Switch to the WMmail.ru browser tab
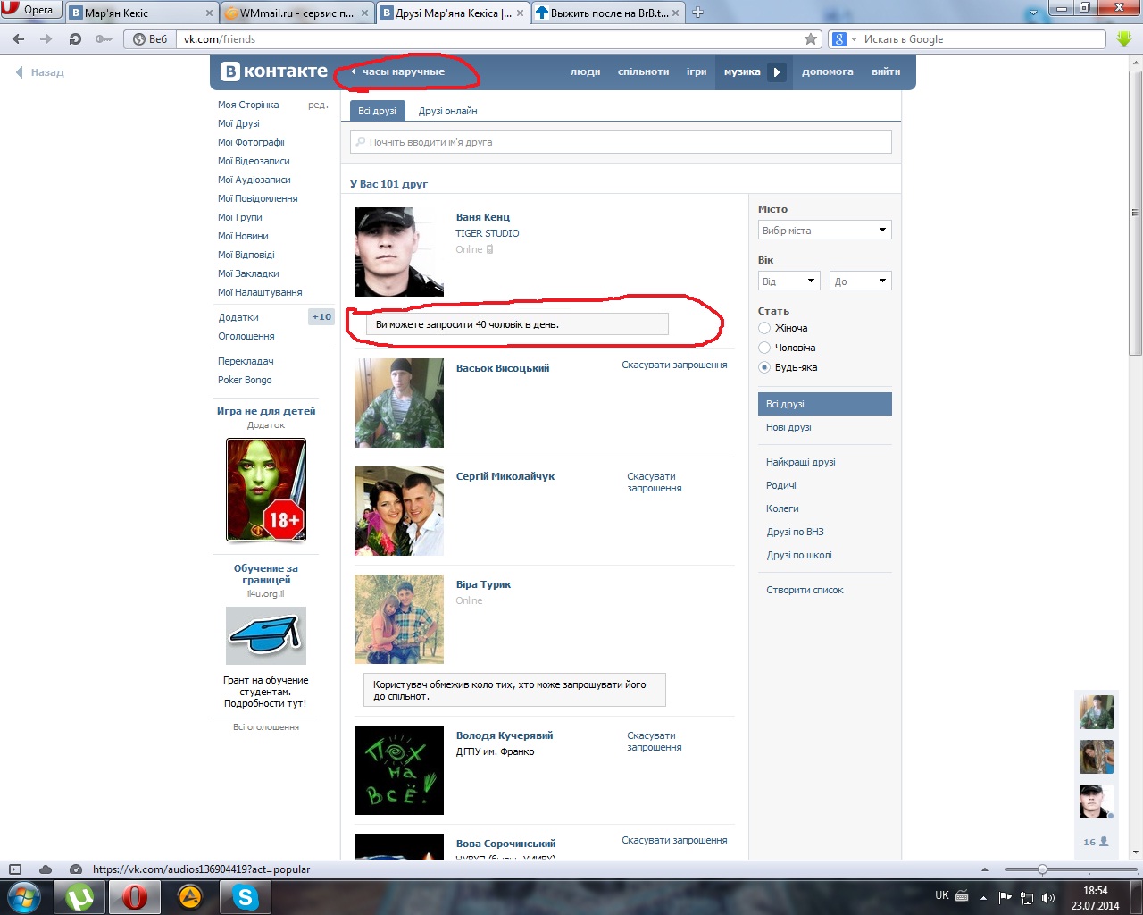Screen dimensions: 1143x915 (296, 13)
